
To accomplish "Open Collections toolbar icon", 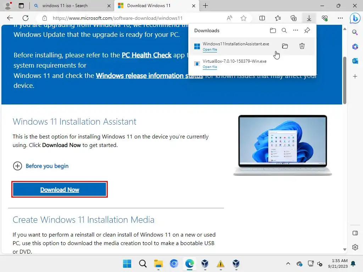I will (294, 18).
